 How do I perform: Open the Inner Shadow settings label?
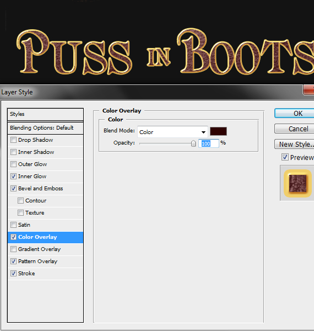[x=36, y=152]
